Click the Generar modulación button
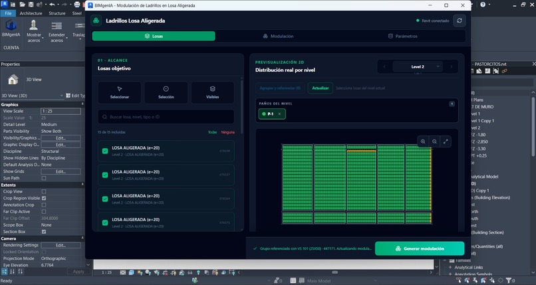Image resolution: width=536 pixels, height=285 pixels. click(420, 248)
